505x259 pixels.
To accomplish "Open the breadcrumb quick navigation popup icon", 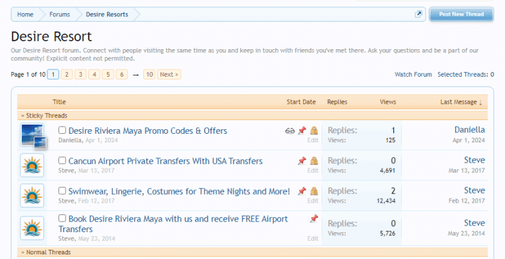I will (x=418, y=14).
